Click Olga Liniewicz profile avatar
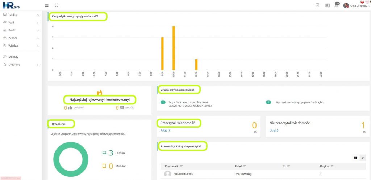371x180 pixels. tap(346, 5)
